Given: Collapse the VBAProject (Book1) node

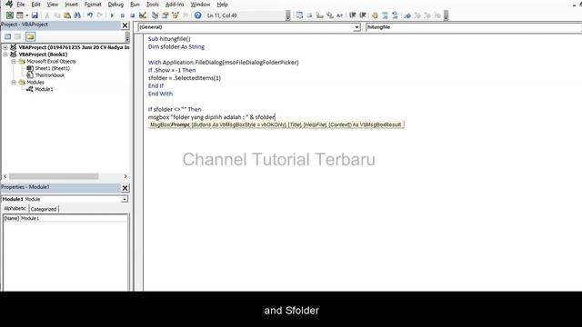Looking at the screenshot, I should coord(5,54).
